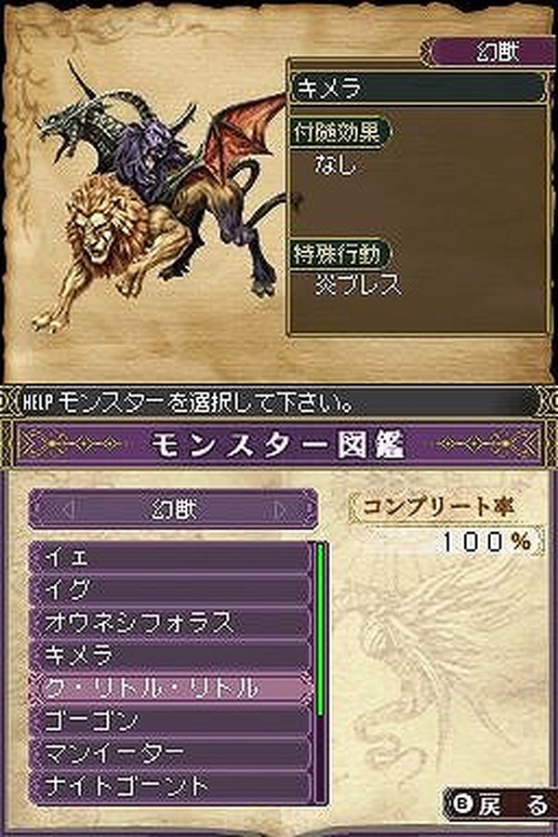This screenshot has height=837, width=558.
Task: Switch to next category with right arrow
Action: pos(280,510)
